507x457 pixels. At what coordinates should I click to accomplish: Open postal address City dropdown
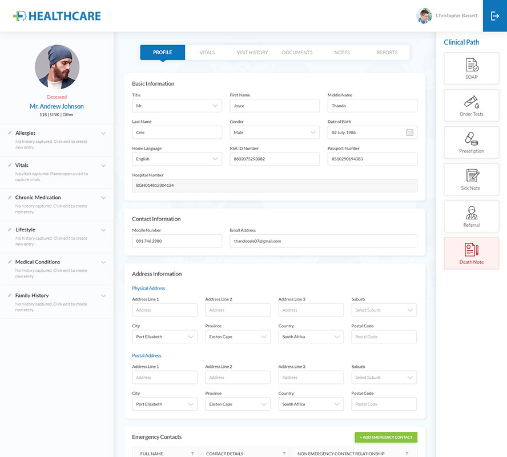tap(164, 404)
